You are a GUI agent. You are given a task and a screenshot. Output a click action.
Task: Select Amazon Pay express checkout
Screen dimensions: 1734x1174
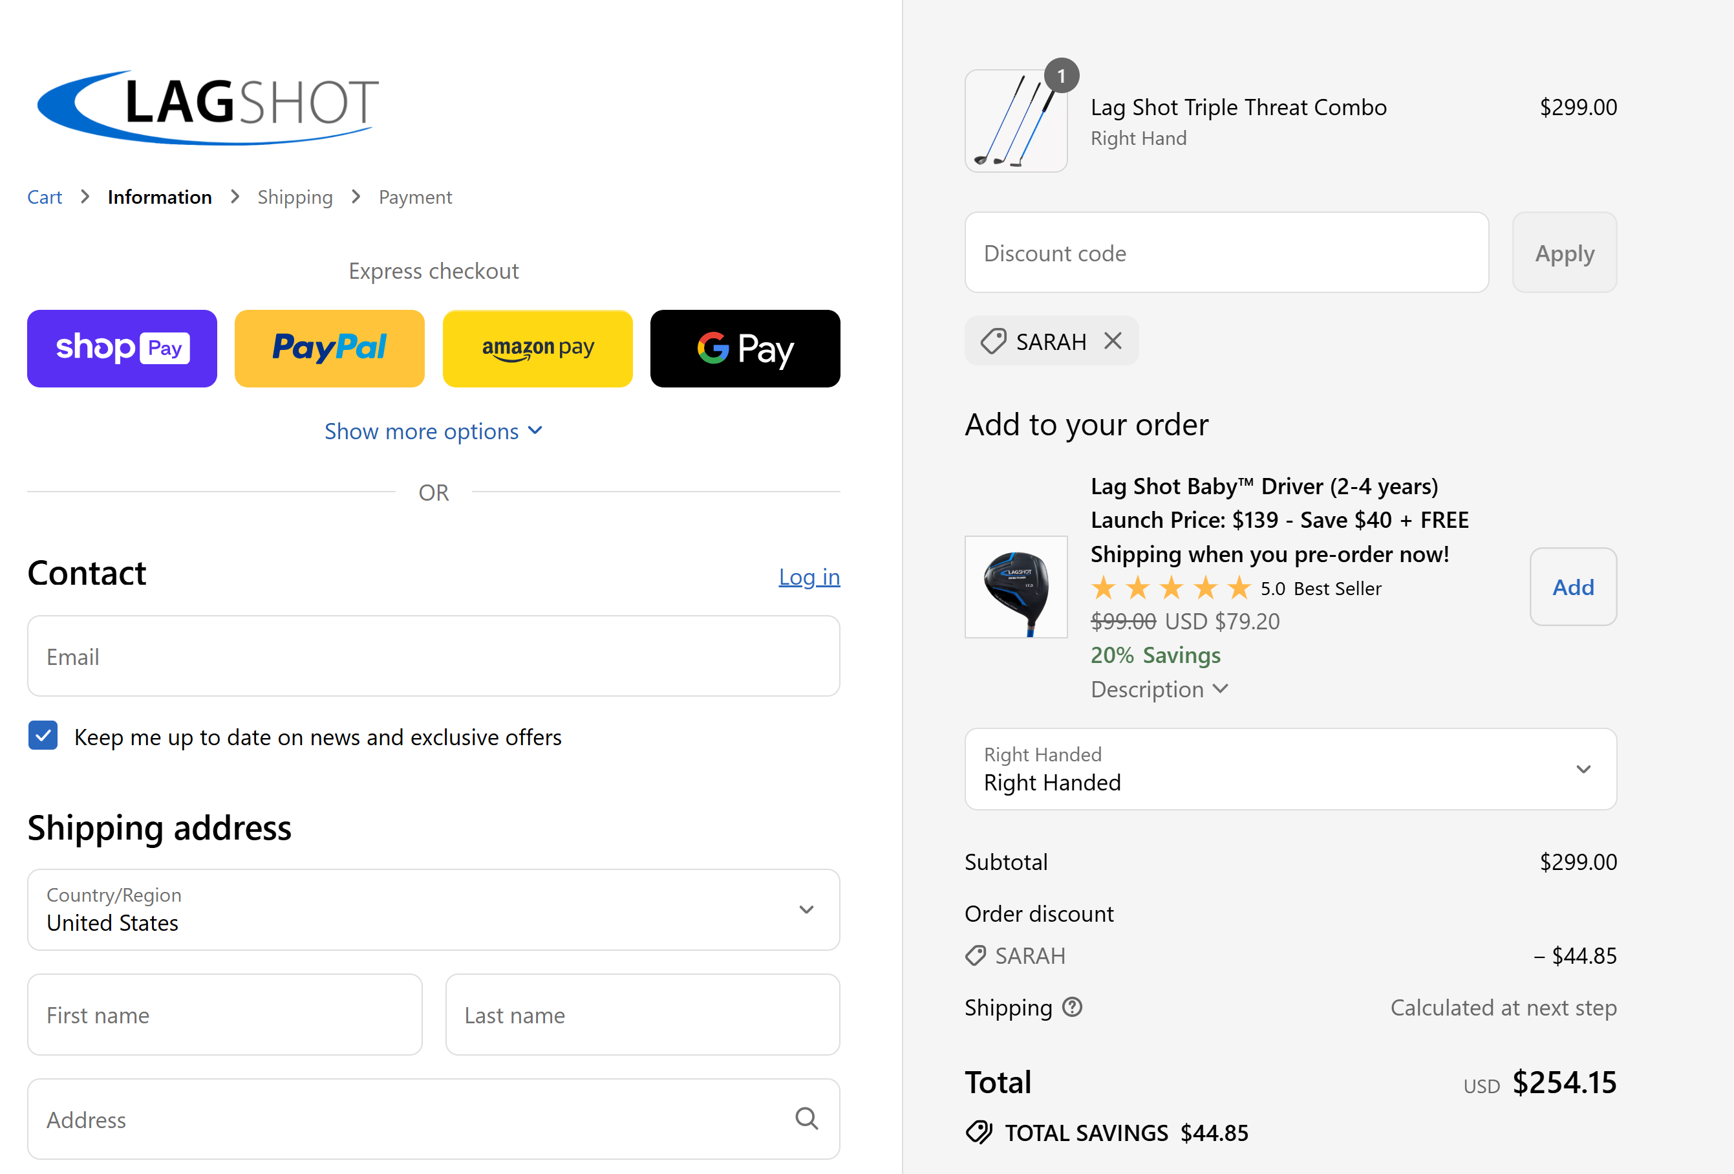point(537,349)
